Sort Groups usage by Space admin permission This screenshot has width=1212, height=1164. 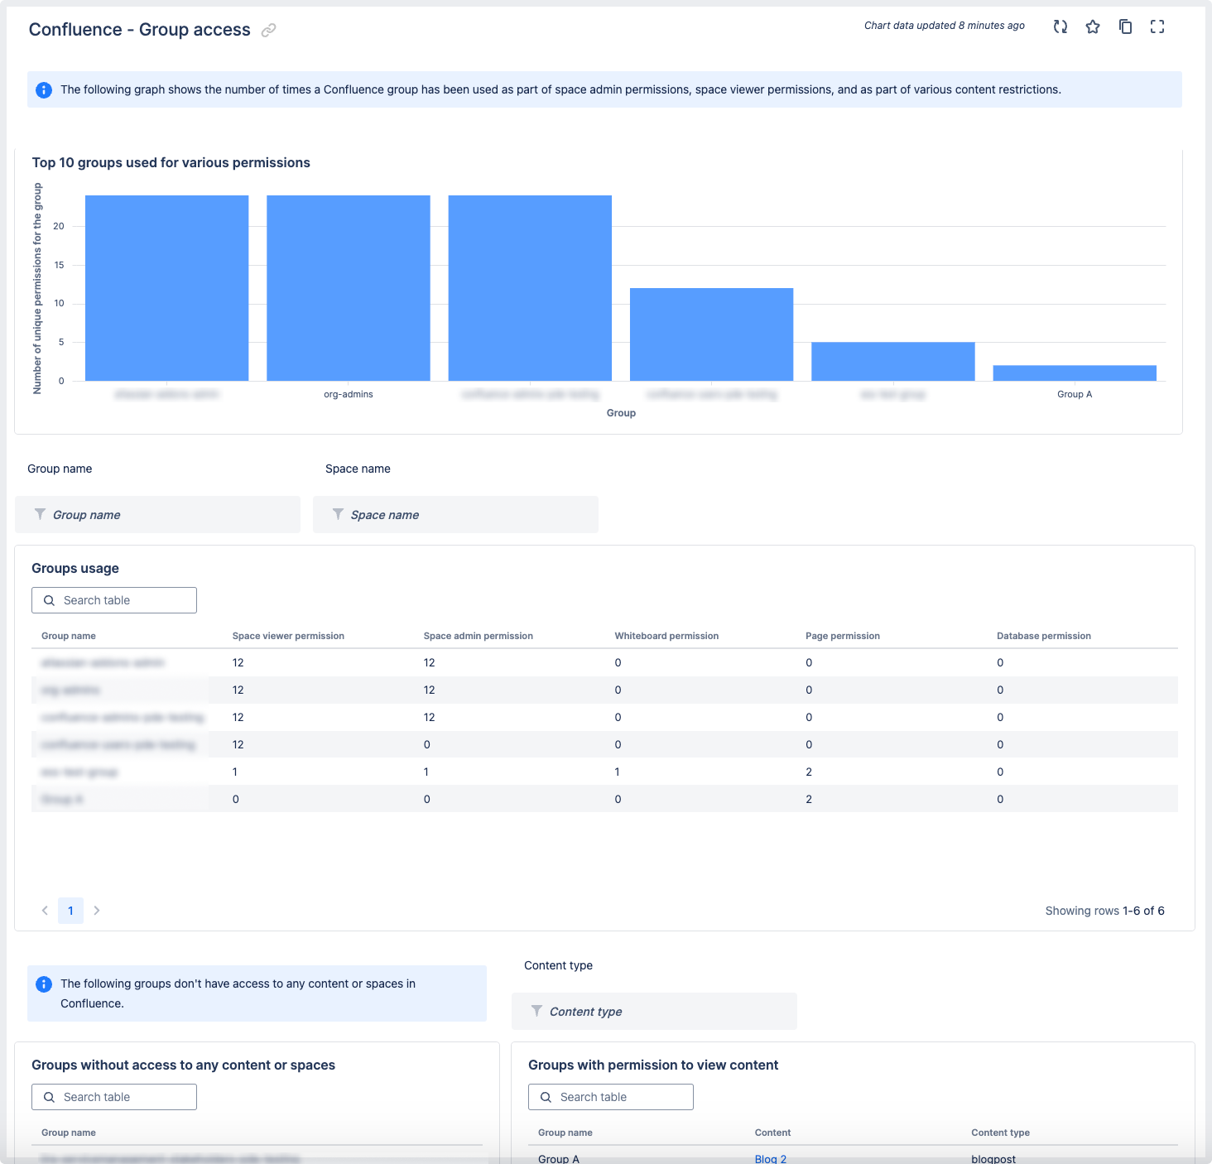(x=479, y=636)
